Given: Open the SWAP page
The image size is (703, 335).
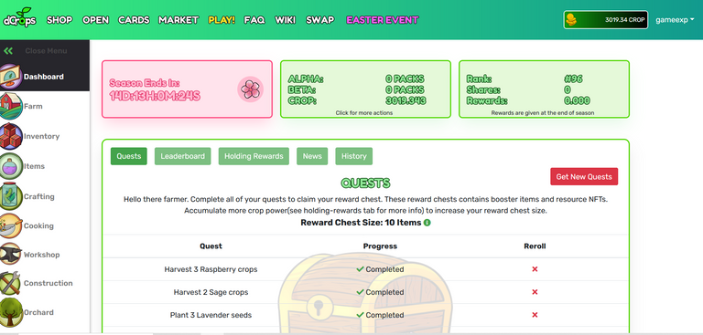Looking at the screenshot, I should point(320,20).
